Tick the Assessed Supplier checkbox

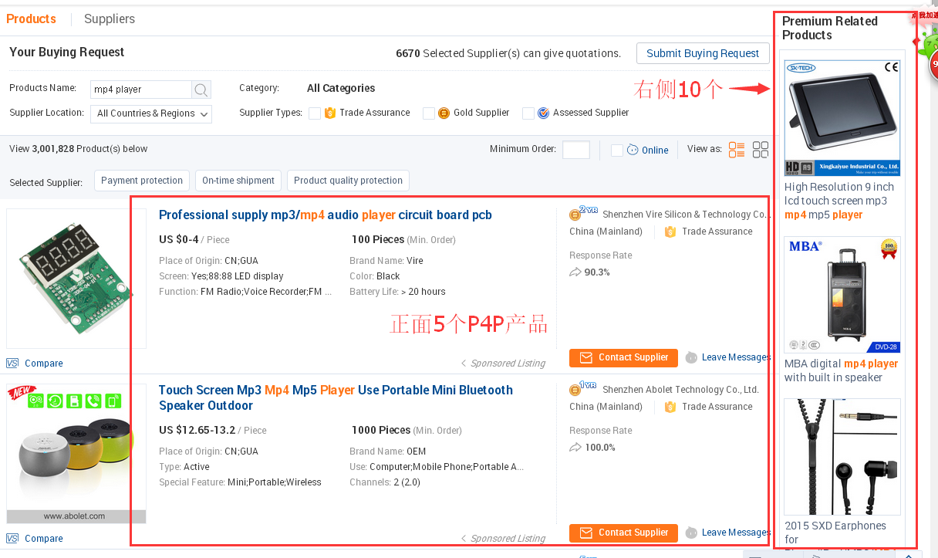[x=528, y=113]
